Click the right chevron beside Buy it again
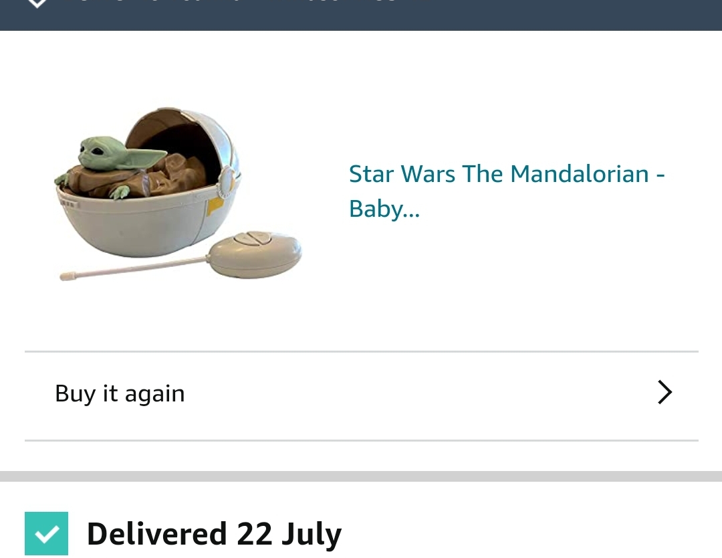This screenshot has height=558, width=722. click(x=665, y=392)
